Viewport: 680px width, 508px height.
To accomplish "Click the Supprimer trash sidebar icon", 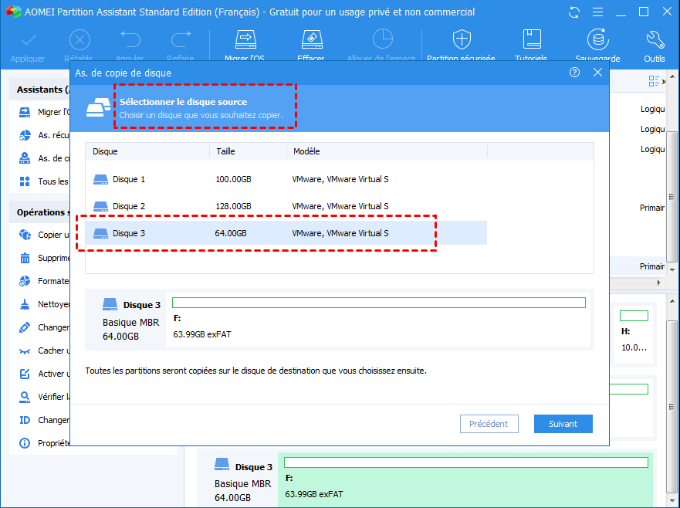I will click(25, 258).
